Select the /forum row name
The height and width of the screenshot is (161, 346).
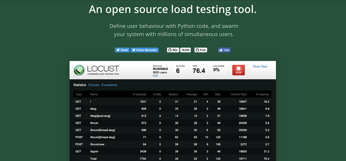pos(94,123)
